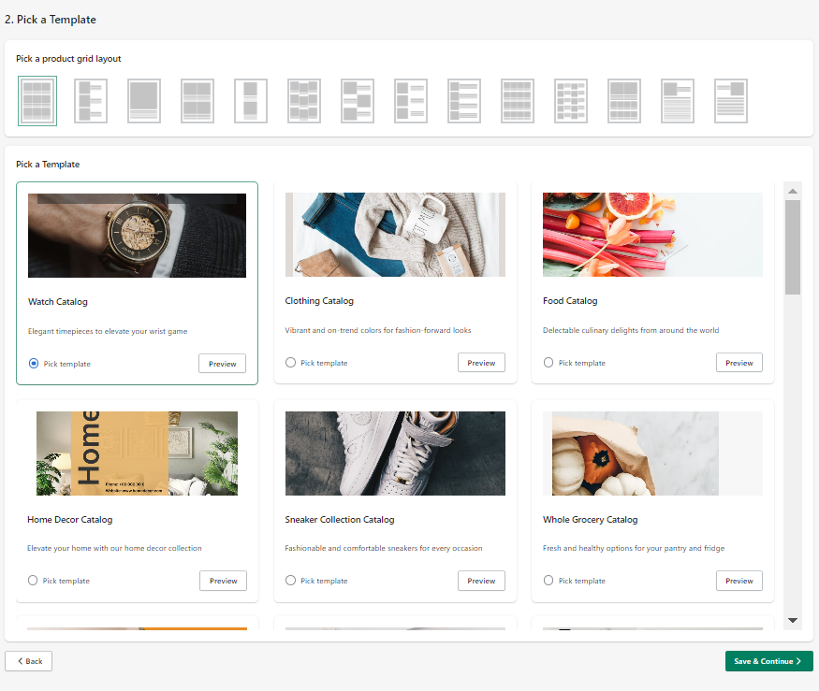
Task: Preview the Clothing Catalog template
Action: pyautogui.click(x=481, y=363)
